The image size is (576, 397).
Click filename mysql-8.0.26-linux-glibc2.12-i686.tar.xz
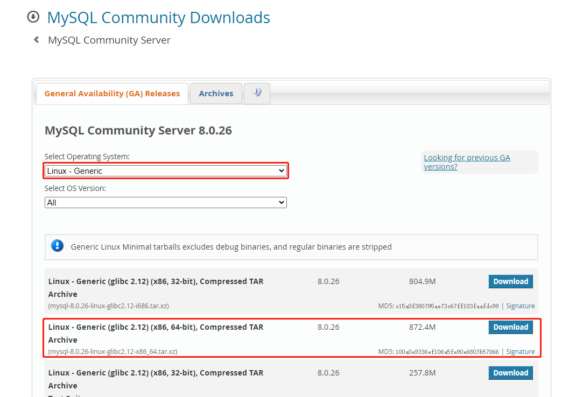[x=108, y=306]
